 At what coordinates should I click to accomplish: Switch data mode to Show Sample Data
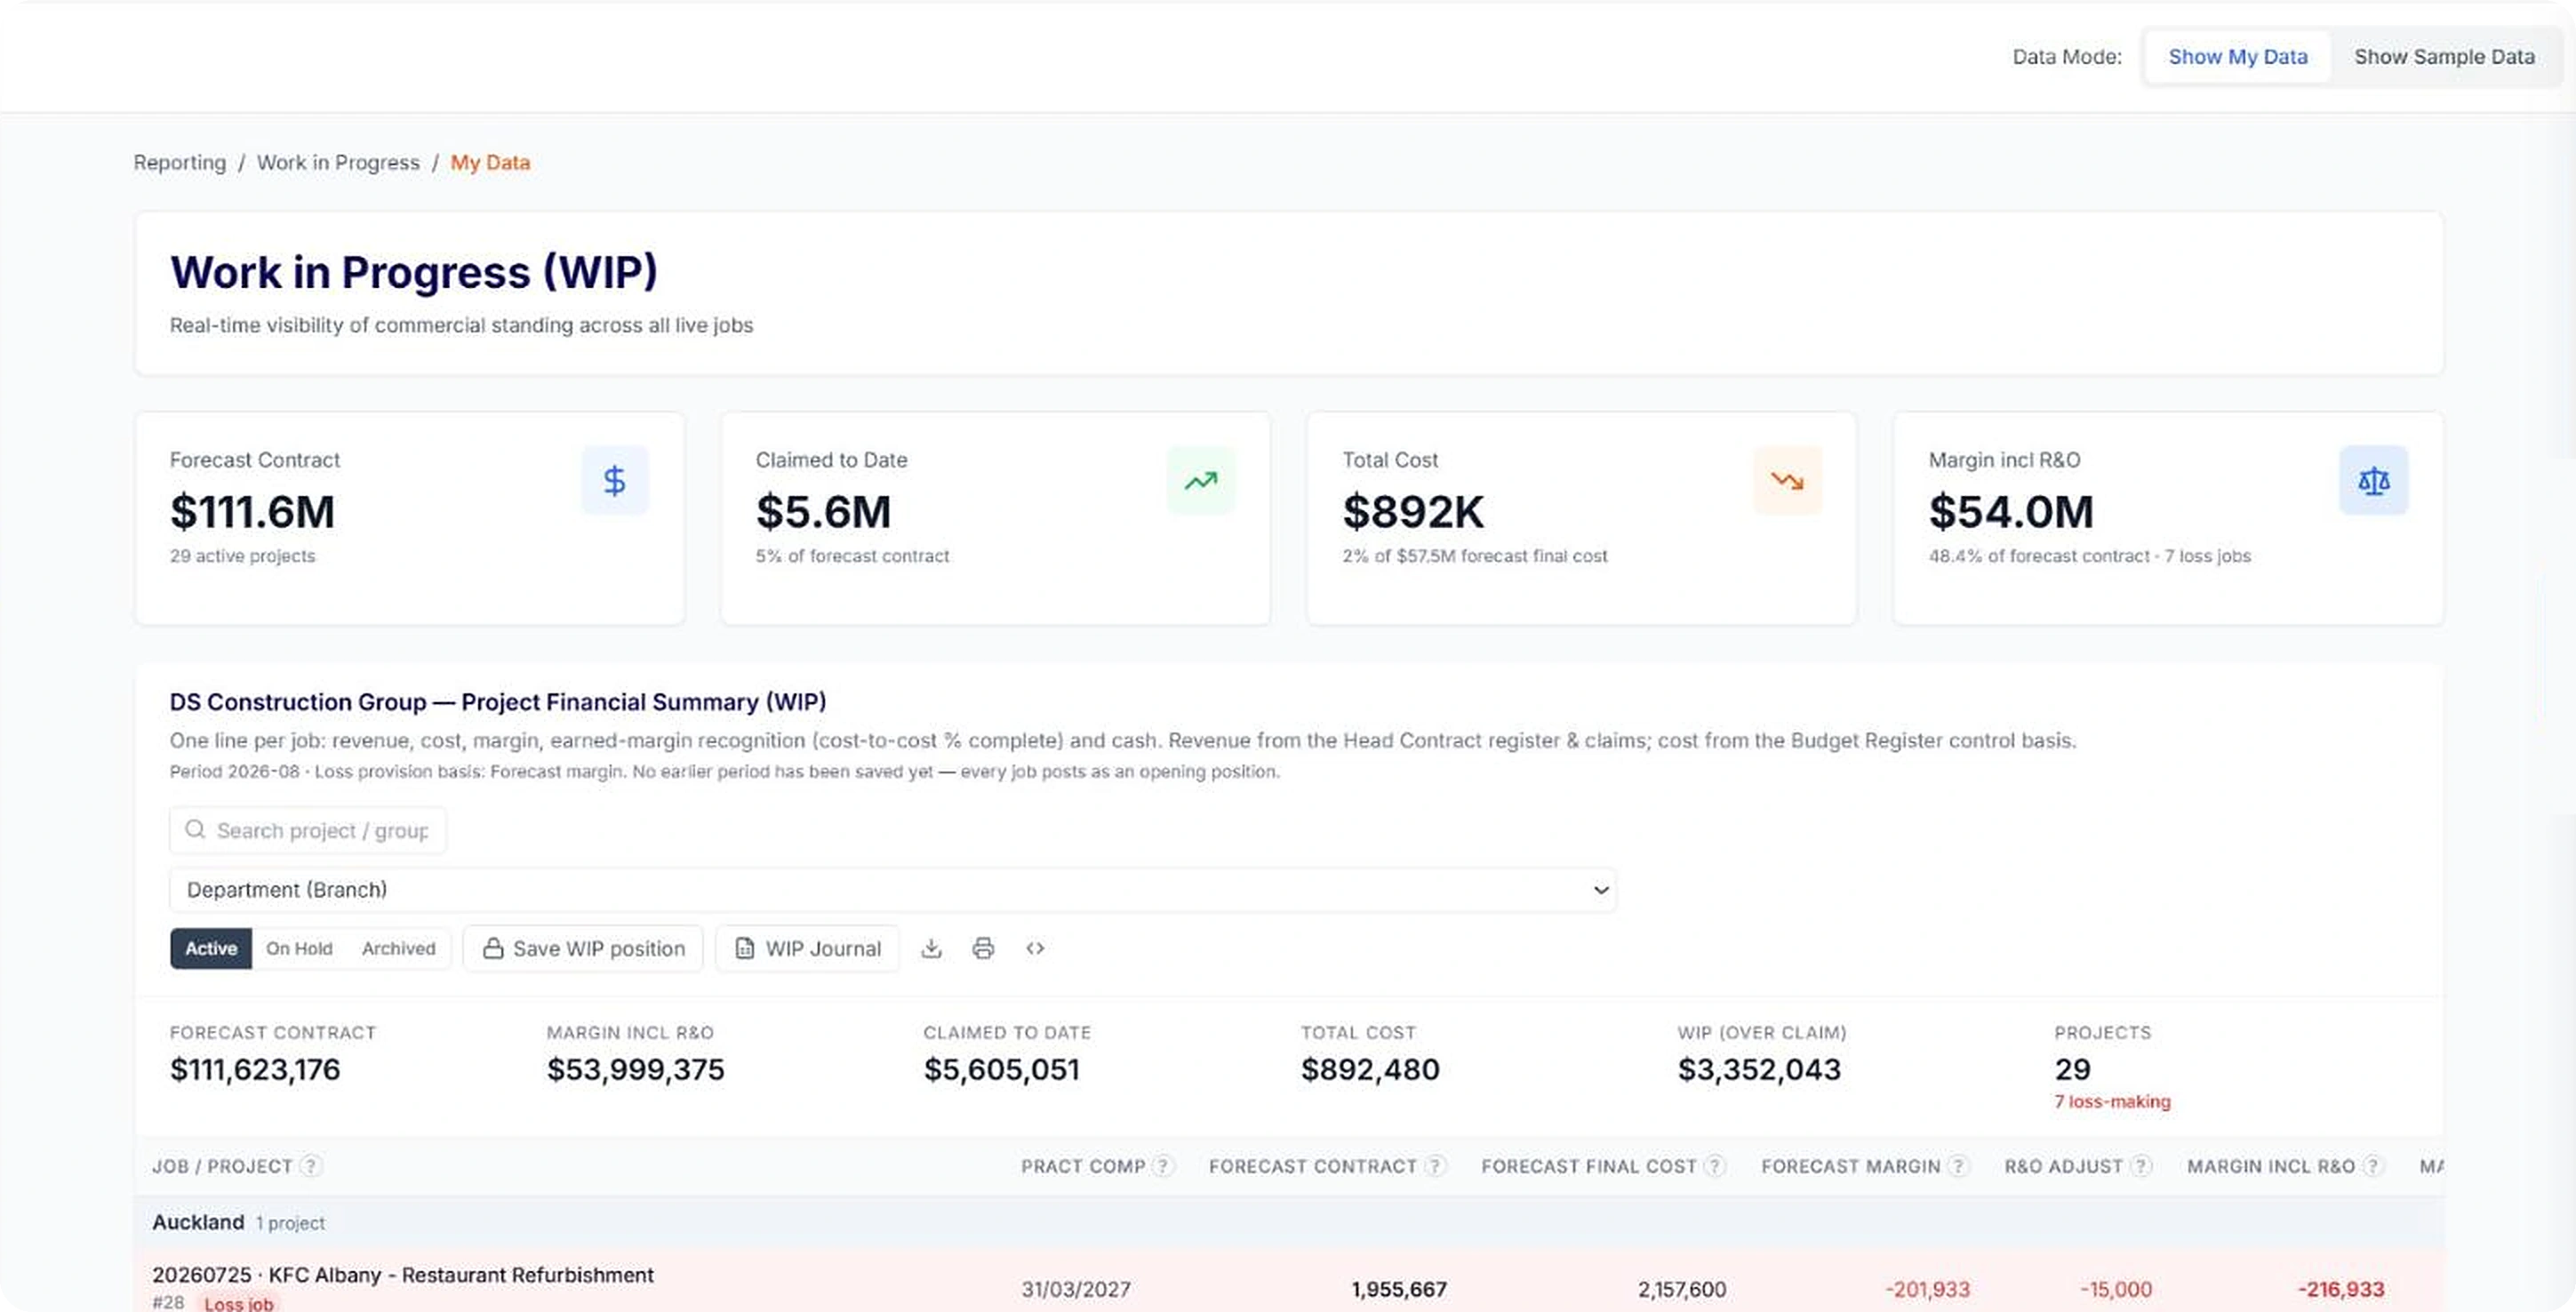(2444, 57)
